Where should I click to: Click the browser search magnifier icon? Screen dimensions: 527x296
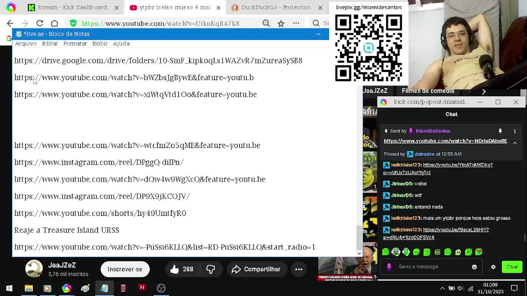pos(316,23)
